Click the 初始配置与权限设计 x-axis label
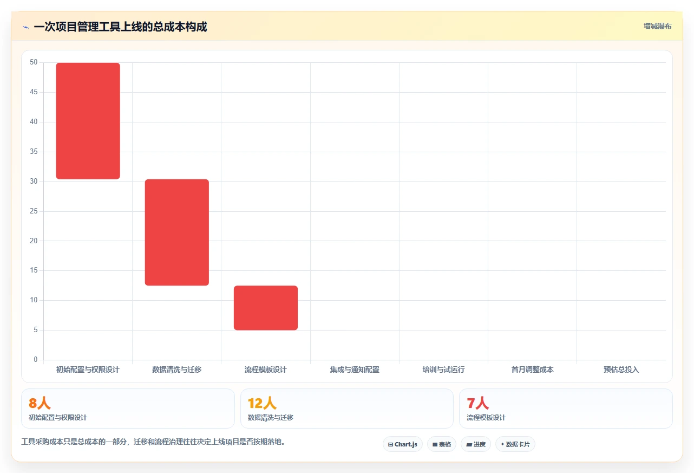This screenshot has height=473, width=694. [88, 370]
